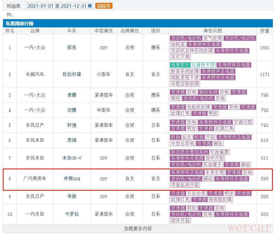Open the 传祺GS4 car series link
Screen dimensions: 275x235
tap(72, 179)
